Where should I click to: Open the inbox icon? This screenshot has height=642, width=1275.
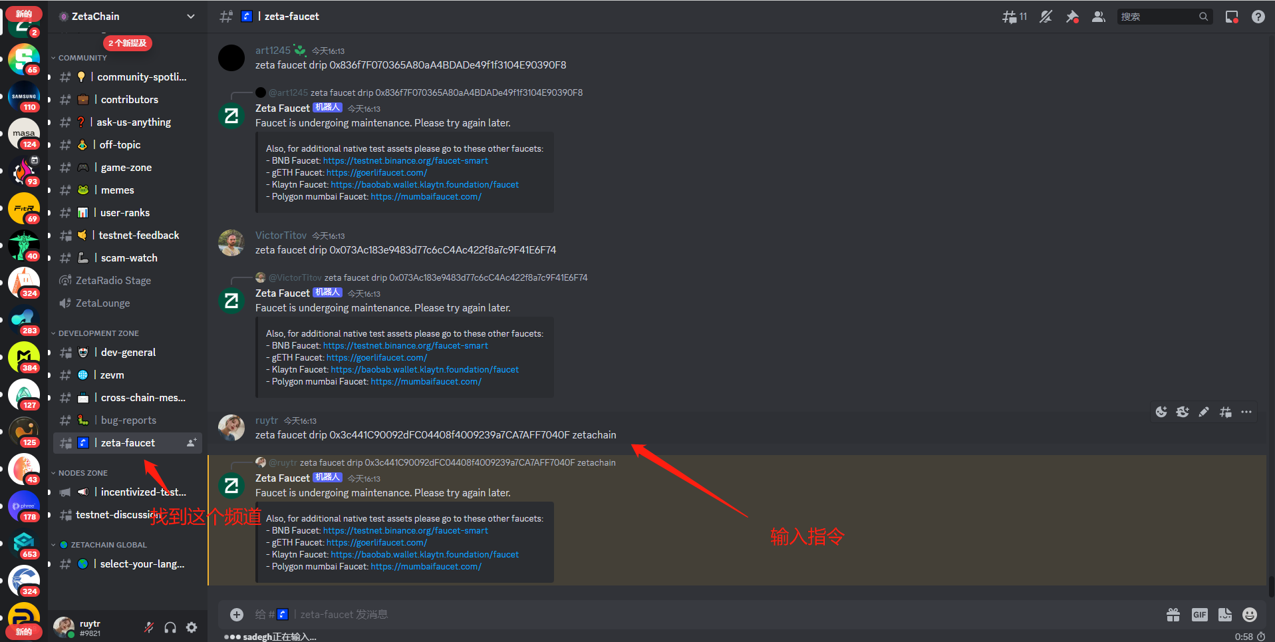click(x=1232, y=17)
